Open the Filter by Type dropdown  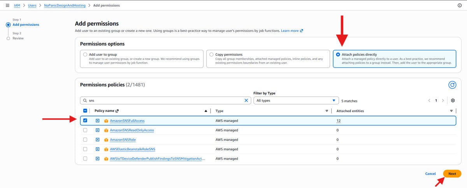point(295,100)
